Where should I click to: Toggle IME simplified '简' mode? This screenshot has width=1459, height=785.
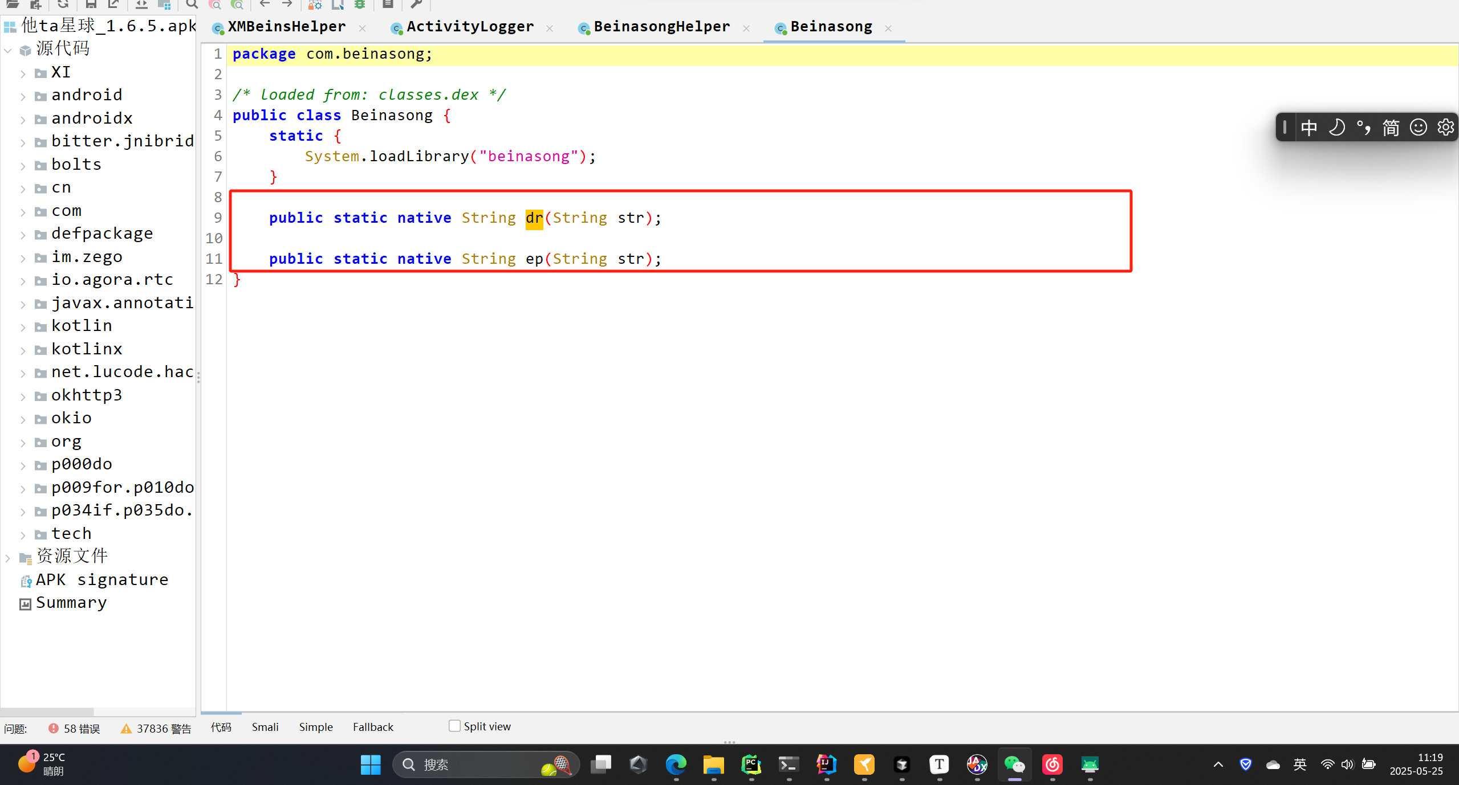pyautogui.click(x=1391, y=127)
